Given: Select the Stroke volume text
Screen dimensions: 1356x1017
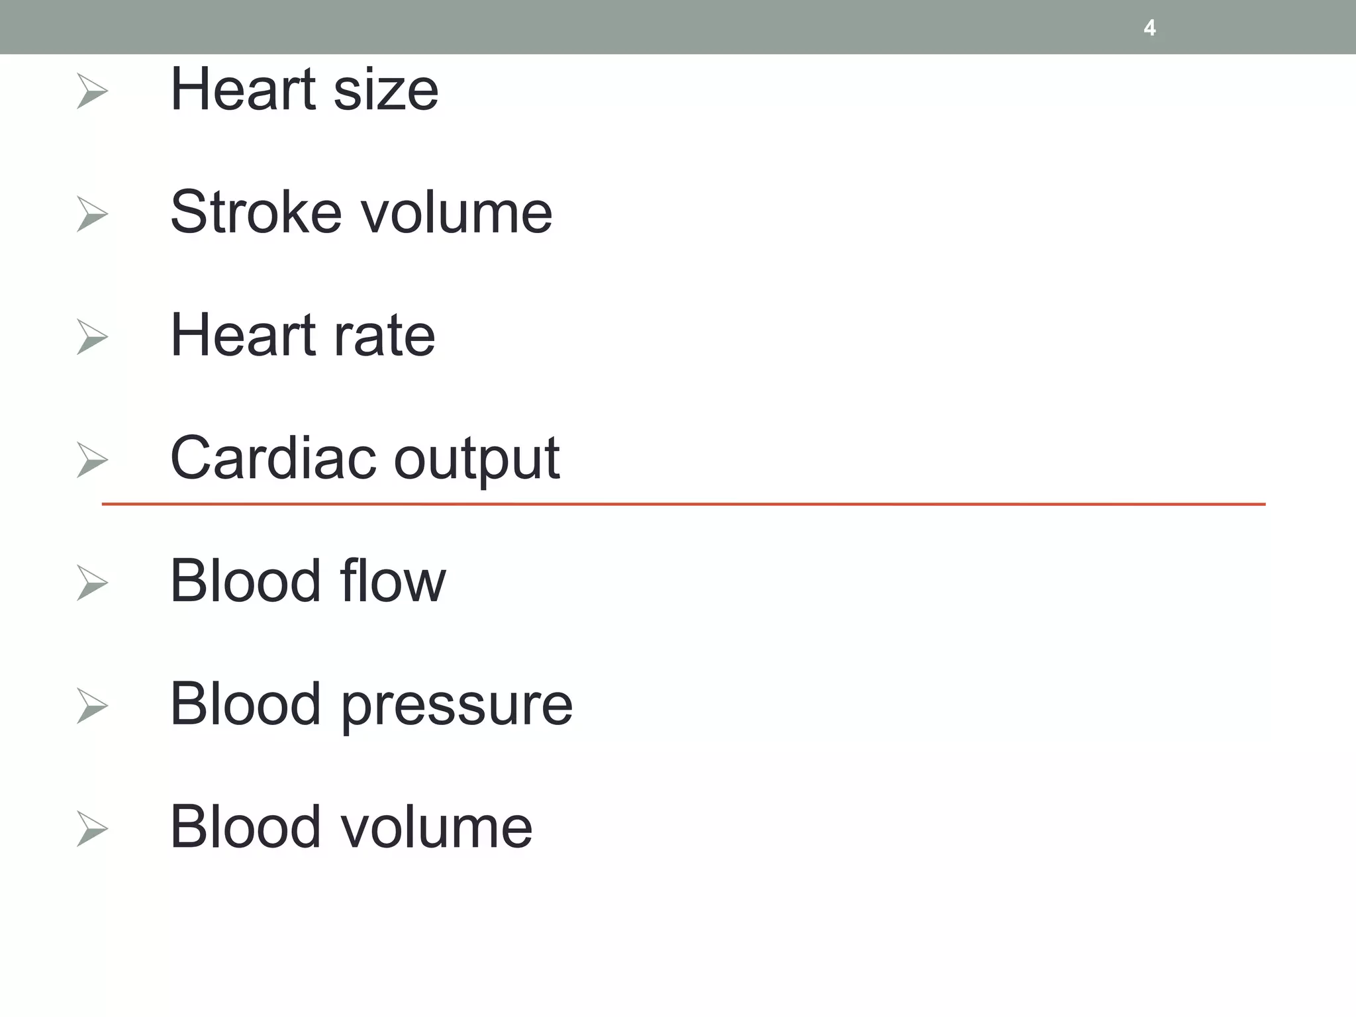Looking at the screenshot, I should (361, 212).
